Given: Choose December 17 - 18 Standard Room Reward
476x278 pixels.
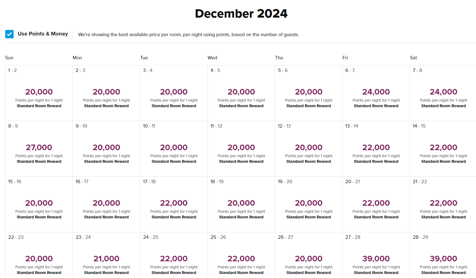Looking at the screenshot, I should [174, 204].
